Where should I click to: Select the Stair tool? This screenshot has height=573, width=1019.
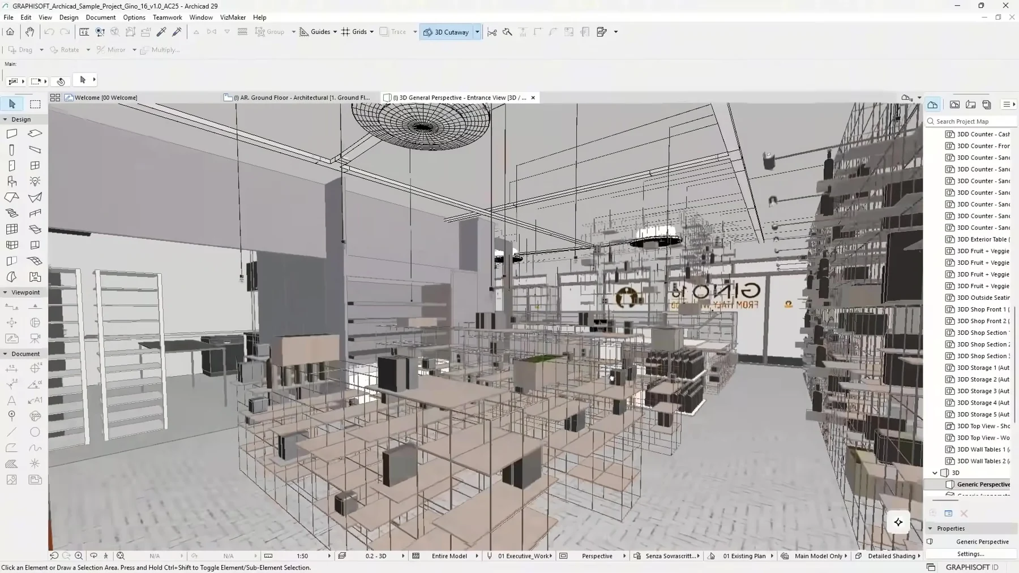12,213
